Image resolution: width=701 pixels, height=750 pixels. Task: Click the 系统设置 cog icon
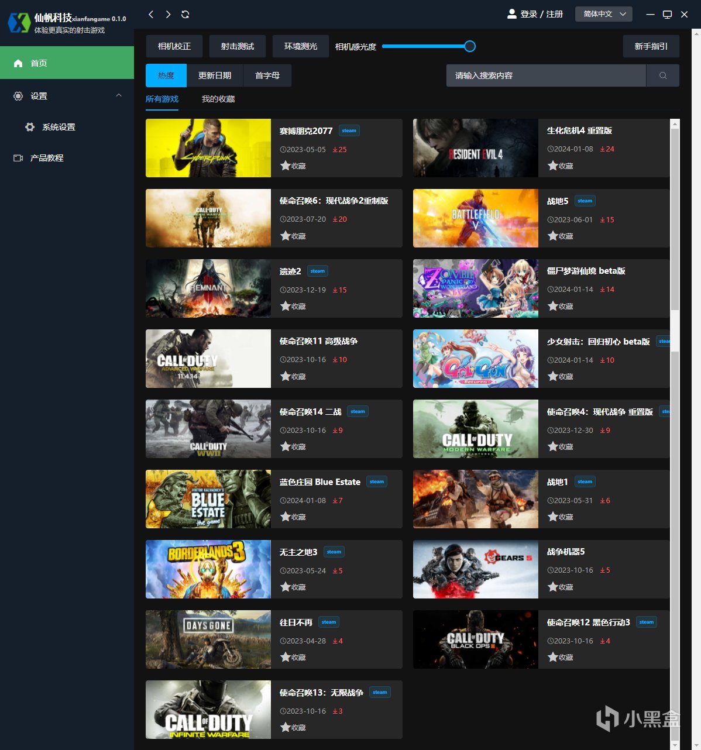click(30, 127)
